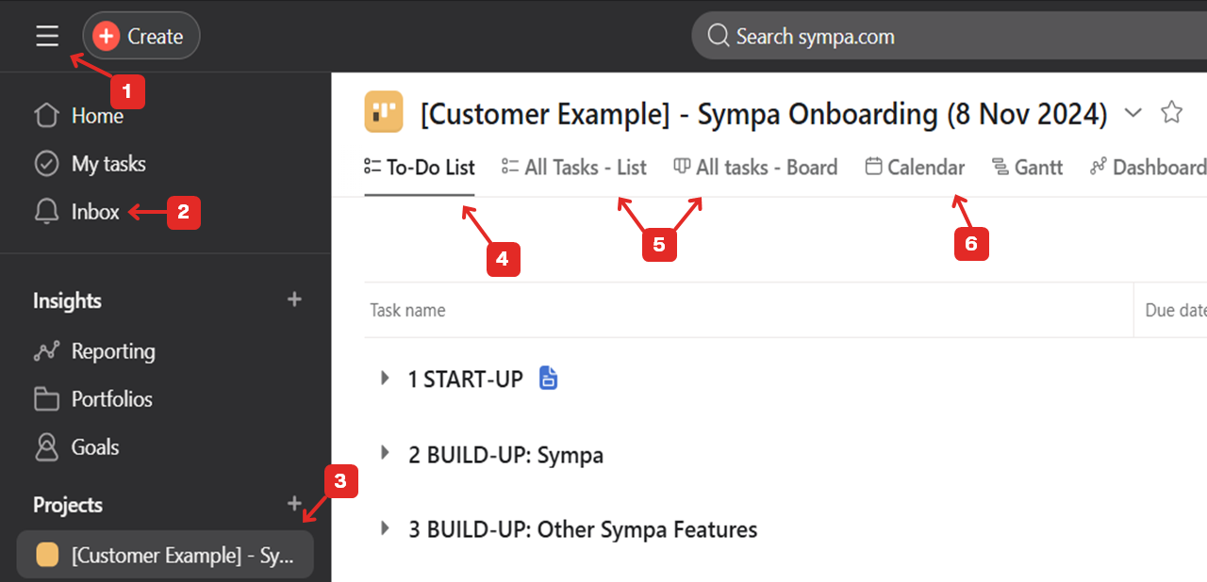Open Inbox using the bell icon
Image resolution: width=1207 pixels, height=582 pixels.
pyautogui.click(x=45, y=211)
